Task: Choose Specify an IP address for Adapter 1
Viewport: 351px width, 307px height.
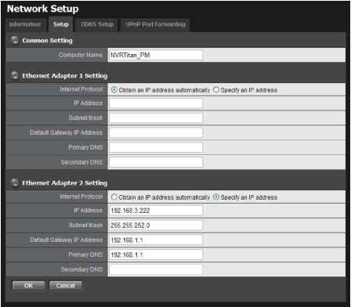Action: pyautogui.click(x=216, y=90)
